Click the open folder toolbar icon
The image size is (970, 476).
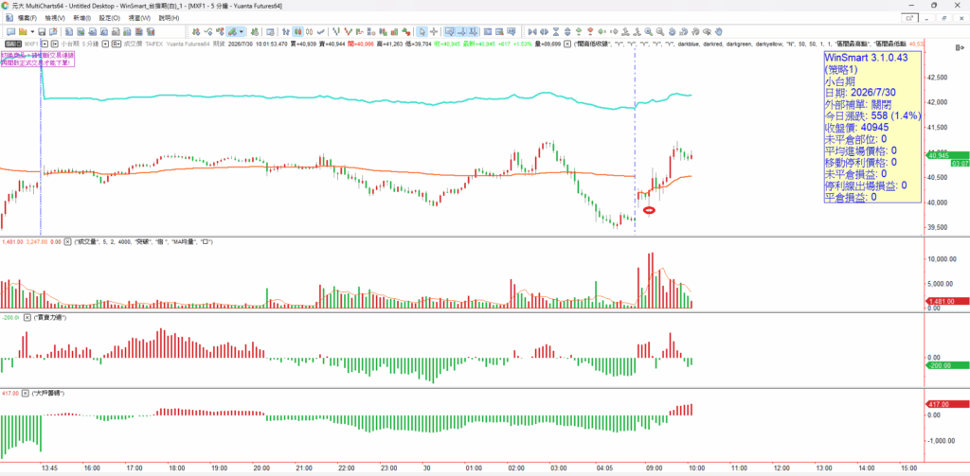[23, 31]
